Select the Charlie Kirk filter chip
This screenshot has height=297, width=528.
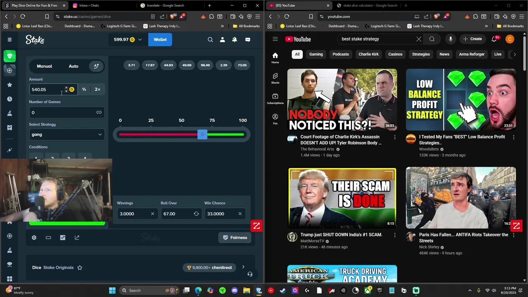pos(368,54)
